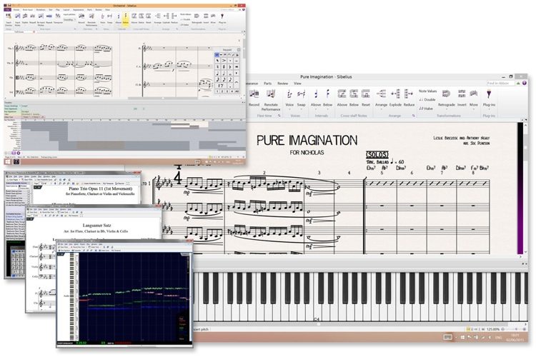Click Note Values label in Pure Imagination ribbon
This screenshot has height=357, width=536.
(x=427, y=91)
